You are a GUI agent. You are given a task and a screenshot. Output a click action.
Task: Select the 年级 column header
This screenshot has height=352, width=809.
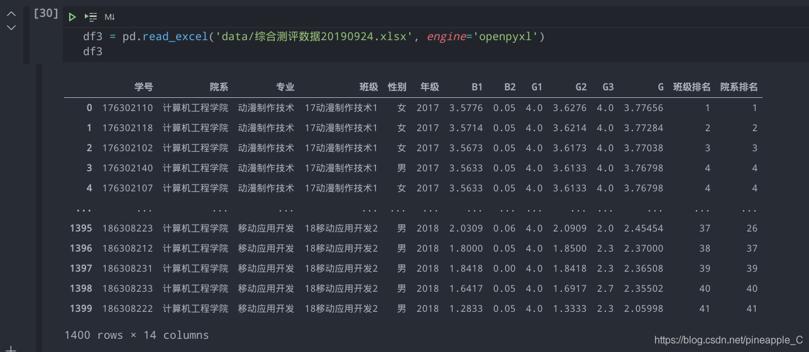(x=430, y=87)
